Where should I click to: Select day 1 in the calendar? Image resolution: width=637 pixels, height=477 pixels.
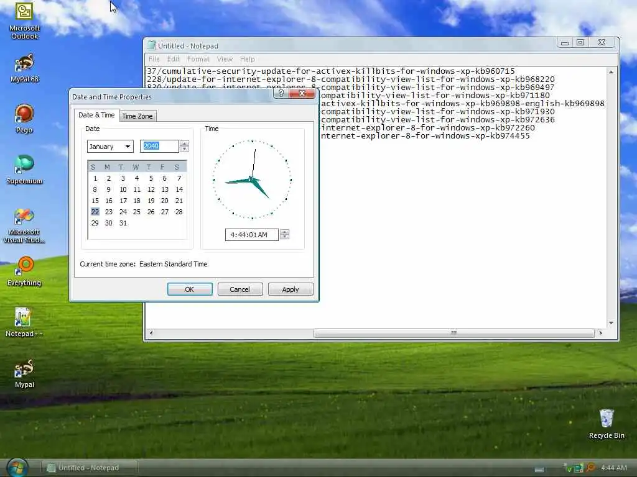[x=95, y=178]
